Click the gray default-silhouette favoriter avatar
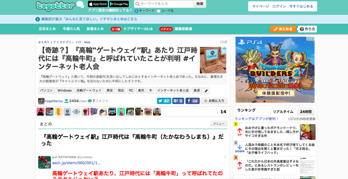The width and height of the screenshot is (348, 179). (x=67, y=112)
